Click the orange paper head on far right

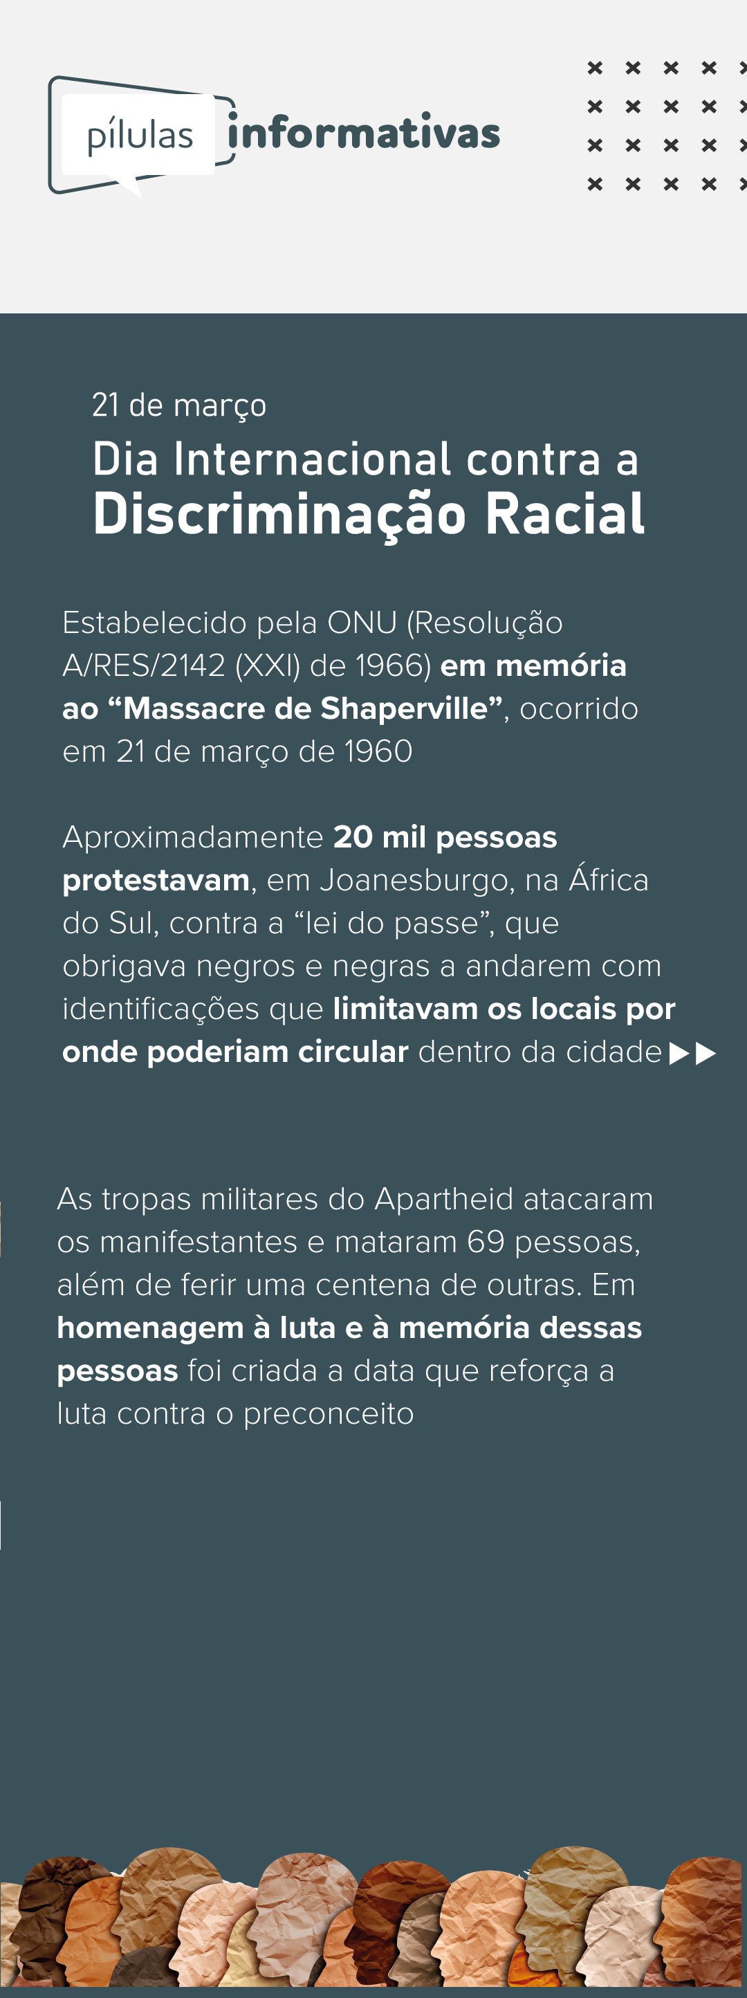point(702,1920)
